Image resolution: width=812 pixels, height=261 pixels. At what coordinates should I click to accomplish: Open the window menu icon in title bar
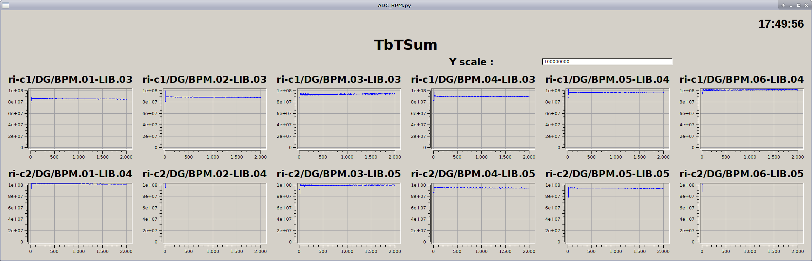pyautogui.click(x=6, y=5)
